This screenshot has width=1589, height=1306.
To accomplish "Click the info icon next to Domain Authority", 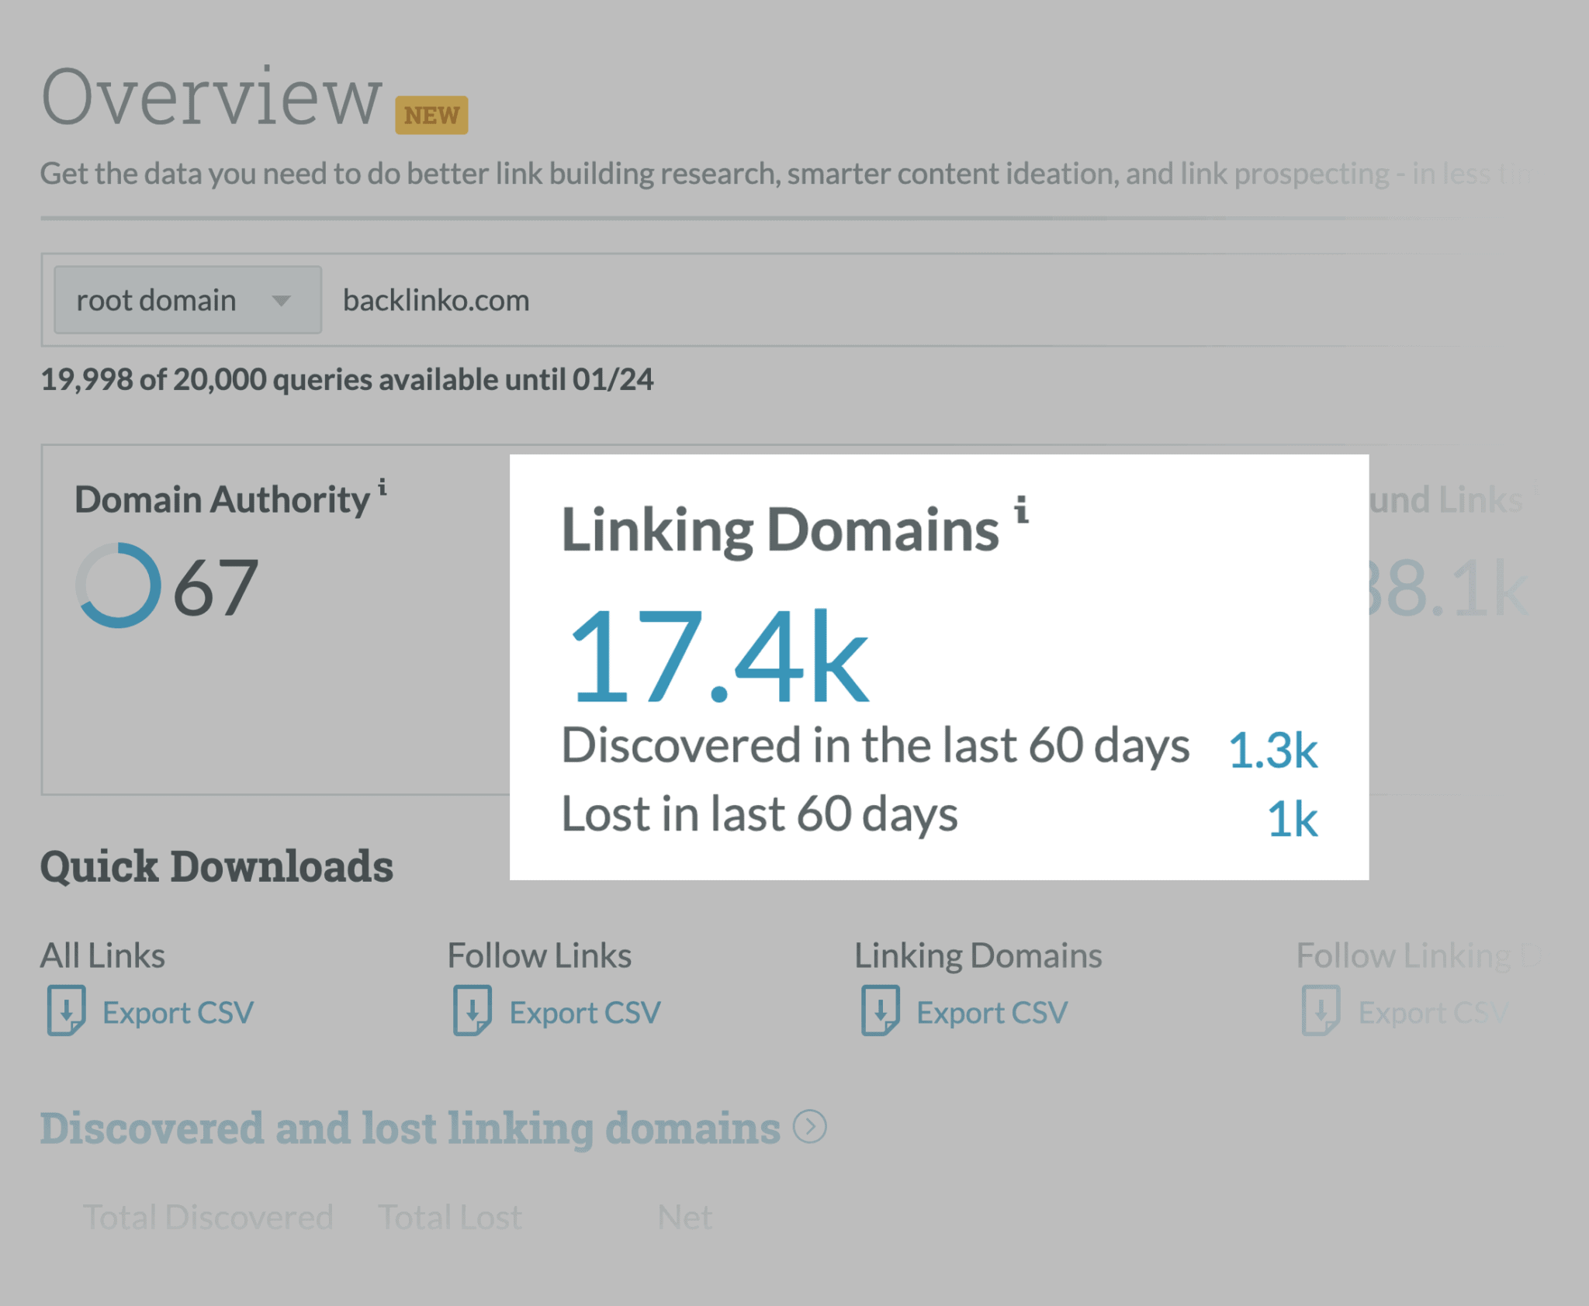I will tap(383, 487).
